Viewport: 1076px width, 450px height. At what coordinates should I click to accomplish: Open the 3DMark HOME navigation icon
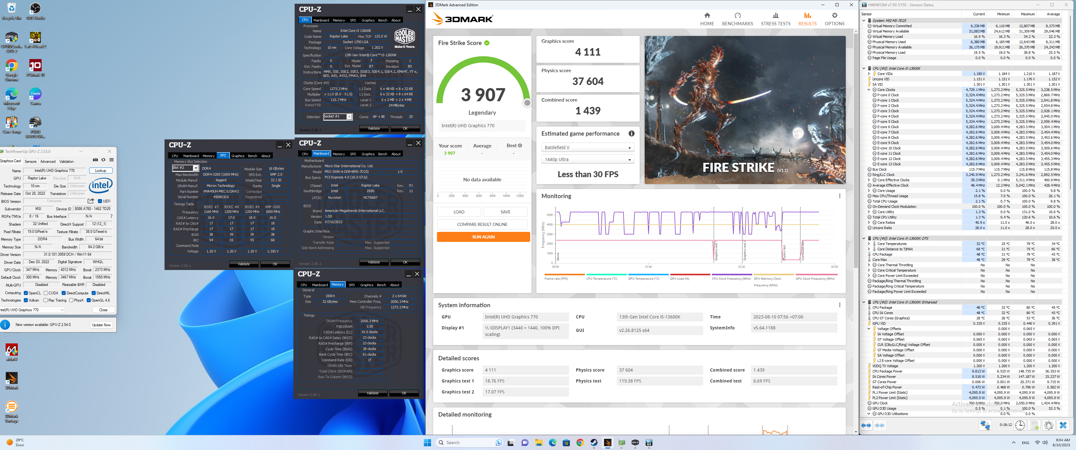pyautogui.click(x=707, y=15)
